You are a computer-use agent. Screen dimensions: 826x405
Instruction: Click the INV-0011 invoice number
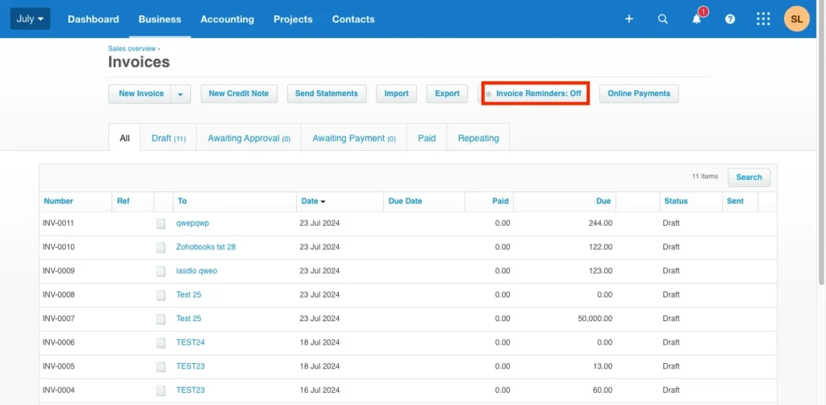pyautogui.click(x=58, y=223)
